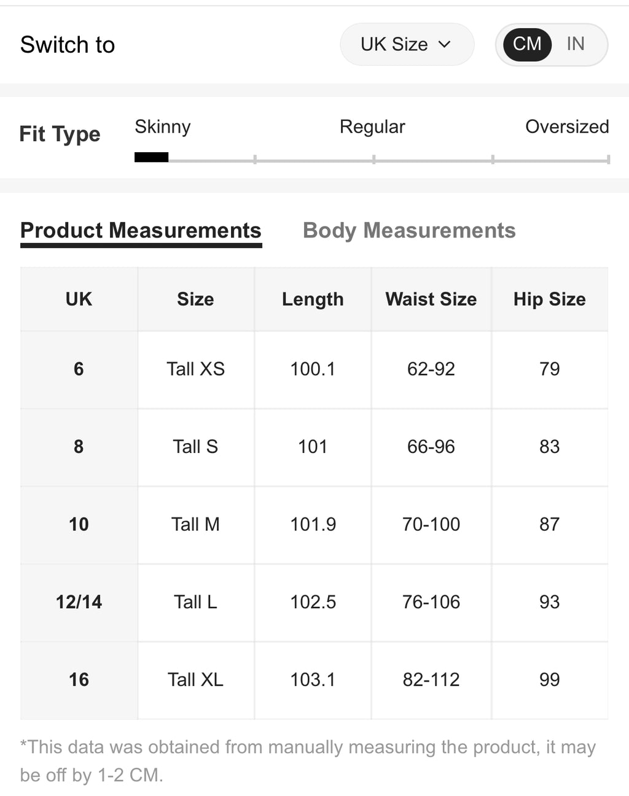This screenshot has width=629, height=796.
Task: Keep CM units selected
Action: (526, 44)
